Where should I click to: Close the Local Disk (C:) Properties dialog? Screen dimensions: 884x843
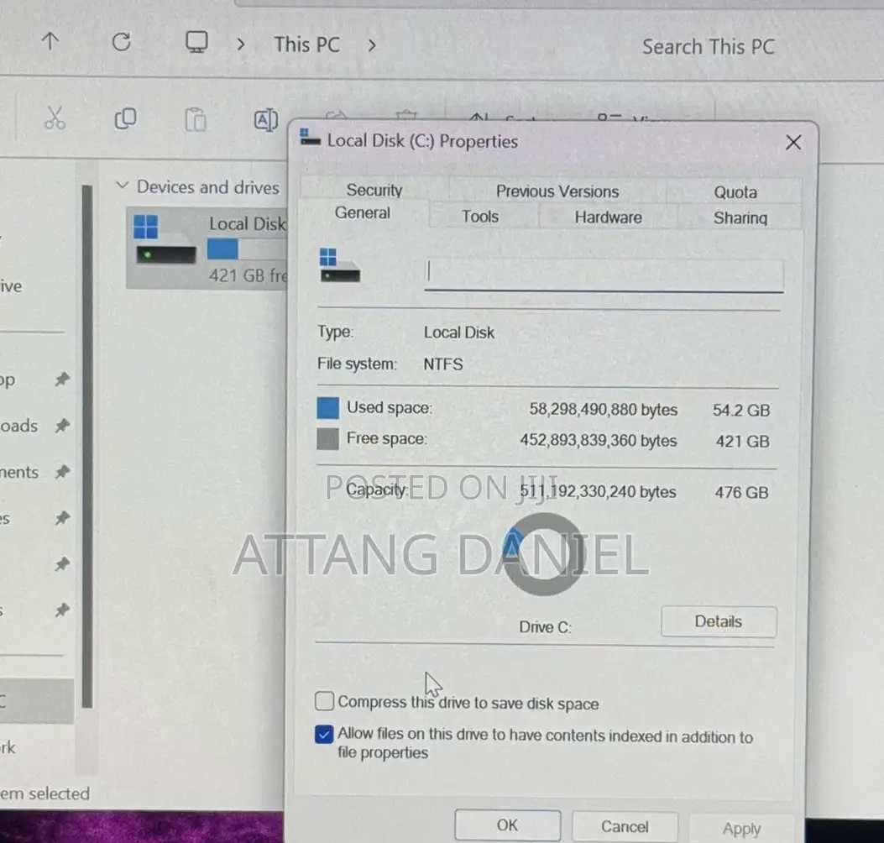coord(793,142)
